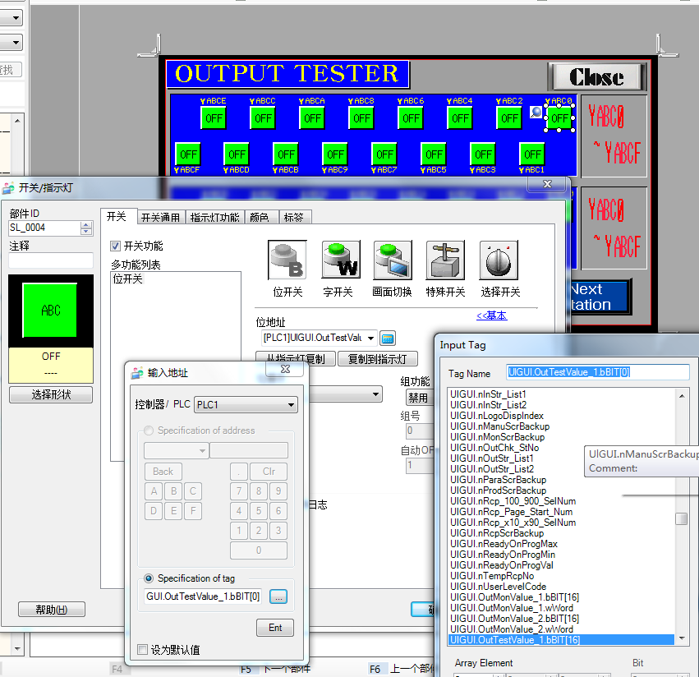Image resolution: width=699 pixels, height=677 pixels.
Task: Select the 字开关 word switch icon
Action: (340, 260)
